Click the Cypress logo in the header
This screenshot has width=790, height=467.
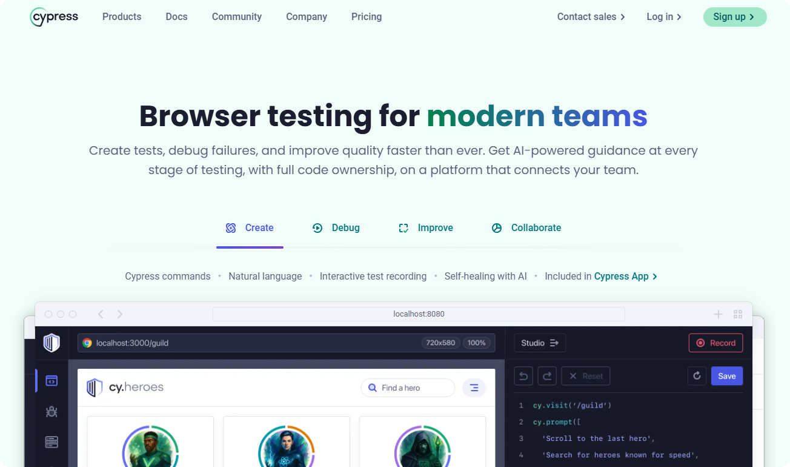tap(54, 17)
